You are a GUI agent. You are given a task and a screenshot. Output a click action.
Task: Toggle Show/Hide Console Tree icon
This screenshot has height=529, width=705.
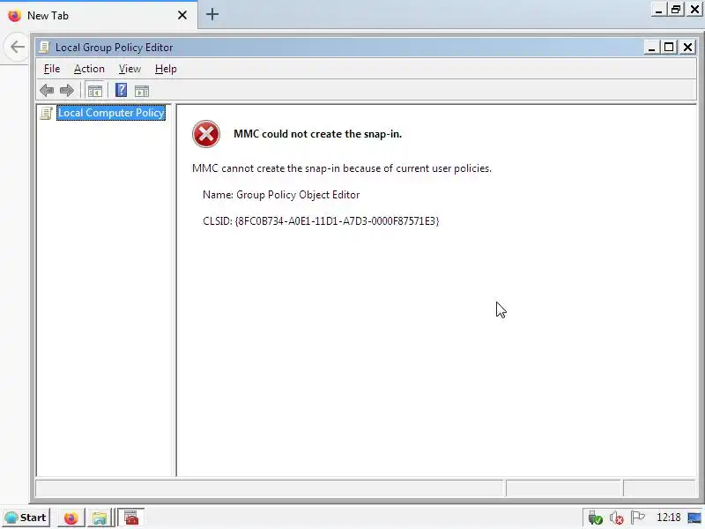point(95,91)
